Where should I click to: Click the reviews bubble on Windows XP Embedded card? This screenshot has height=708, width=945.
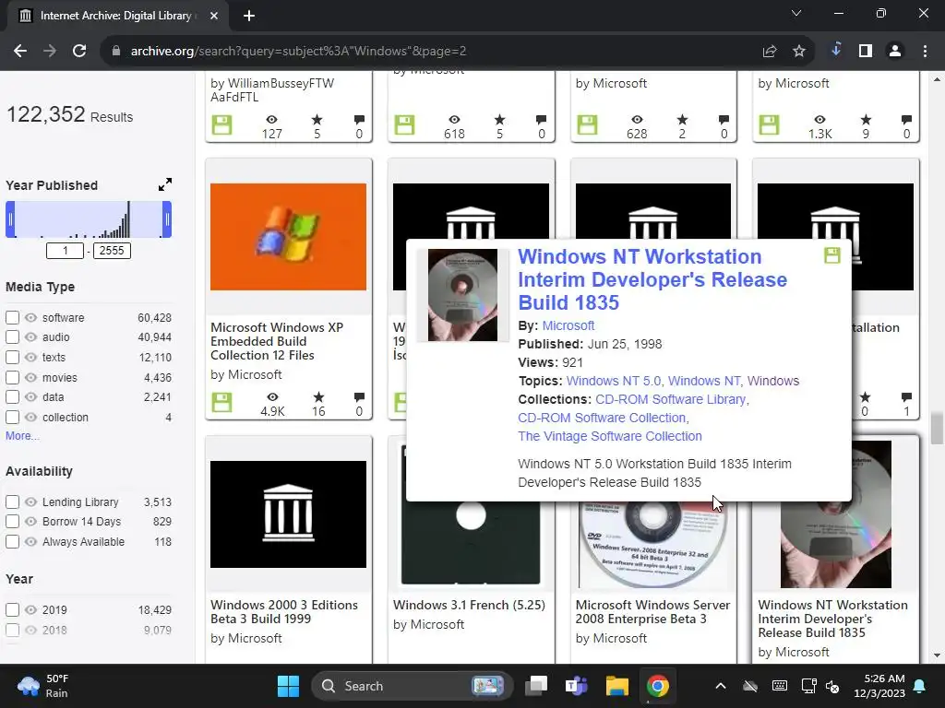click(359, 396)
